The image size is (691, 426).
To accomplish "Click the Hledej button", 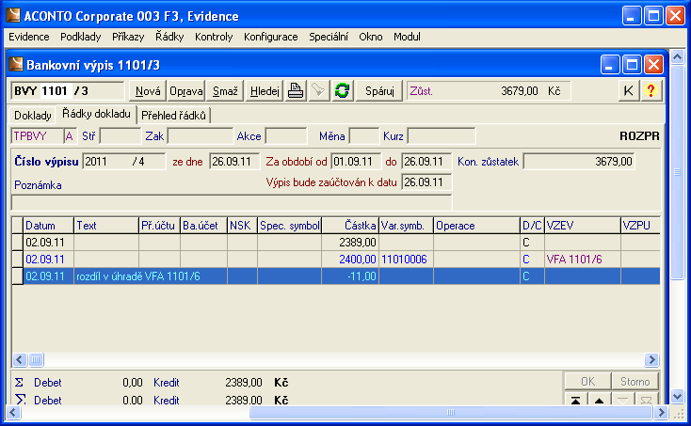I will coord(265,90).
